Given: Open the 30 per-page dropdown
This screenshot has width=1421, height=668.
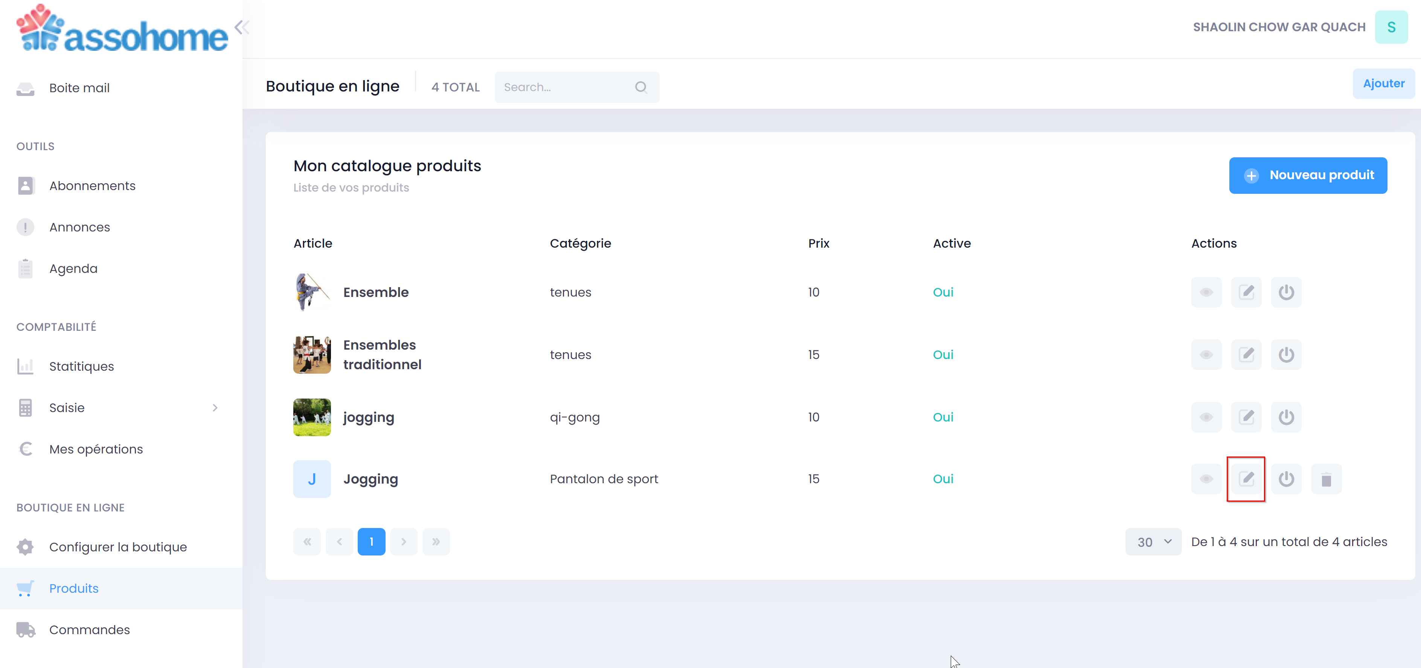Looking at the screenshot, I should coord(1153,542).
